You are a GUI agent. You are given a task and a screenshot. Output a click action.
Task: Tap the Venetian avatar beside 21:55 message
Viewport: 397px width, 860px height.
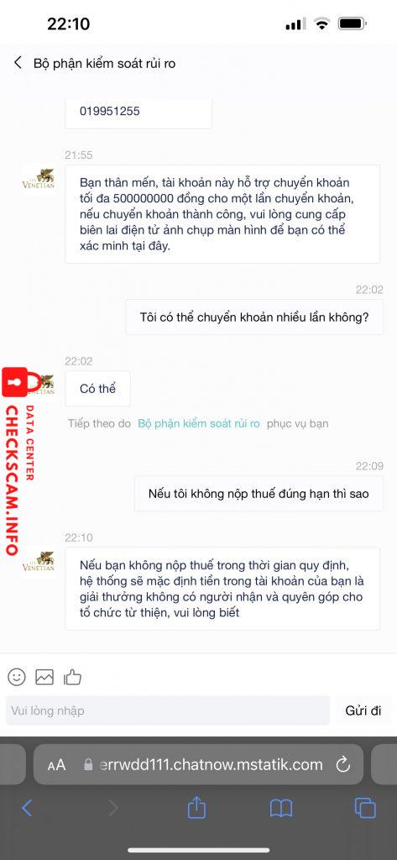pyautogui.click(x=39, y=180)
